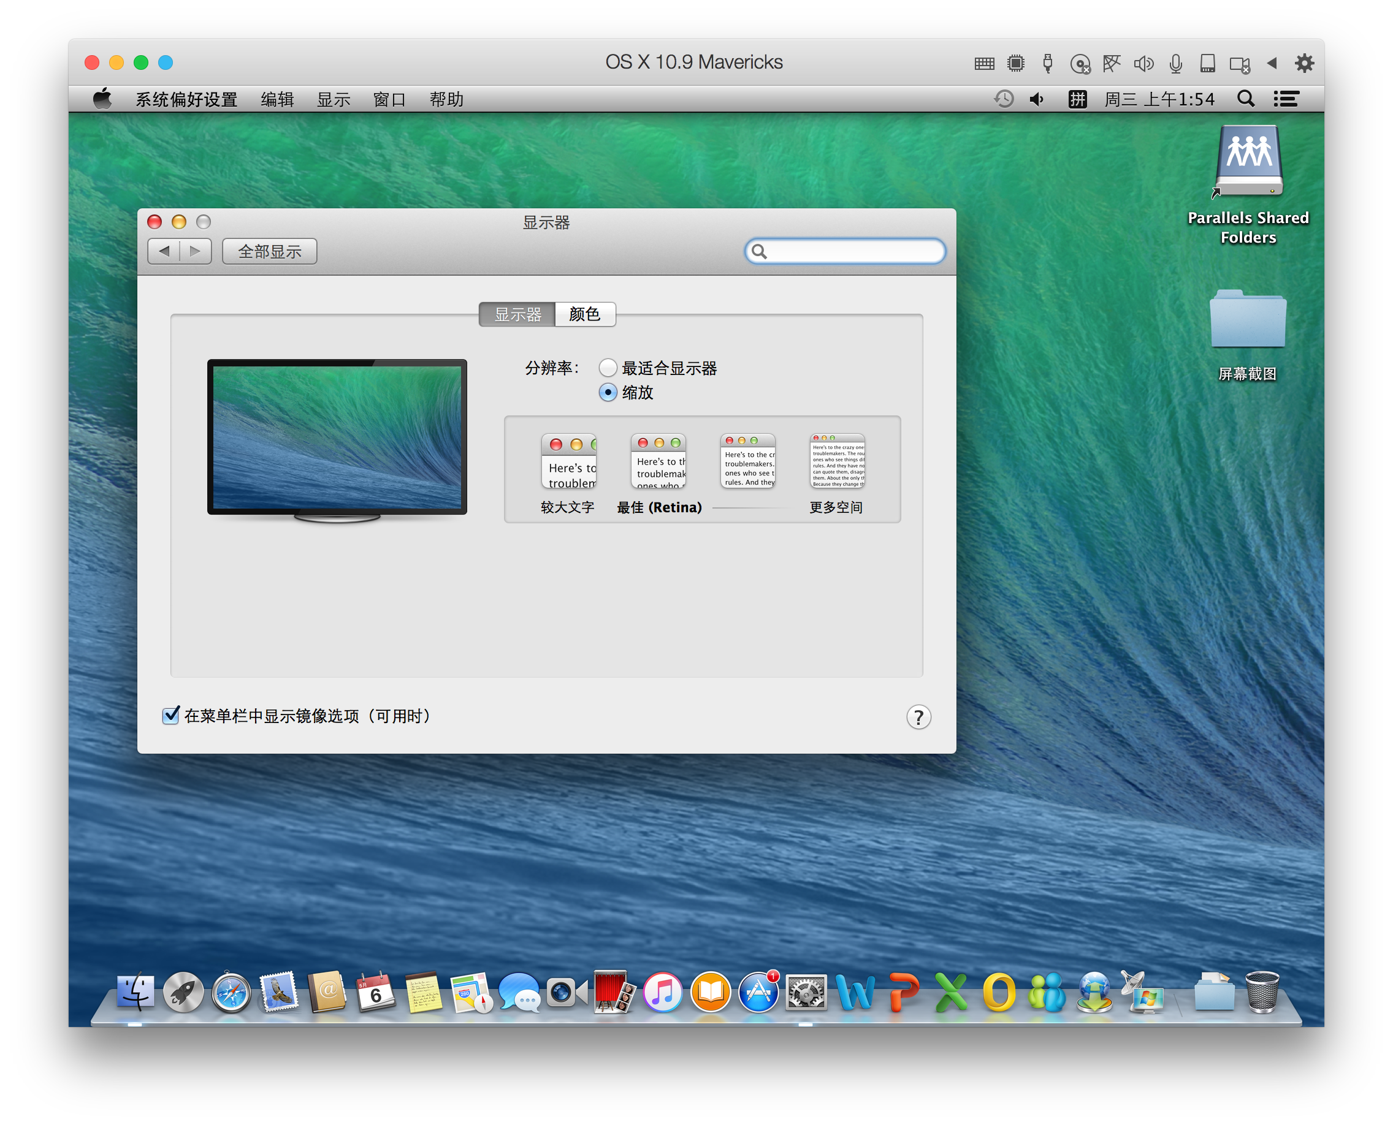1393x1125 pixels.
Task: Click the Parallels keyboard icon
Action: pyautogui.click(x=984, y=64)
